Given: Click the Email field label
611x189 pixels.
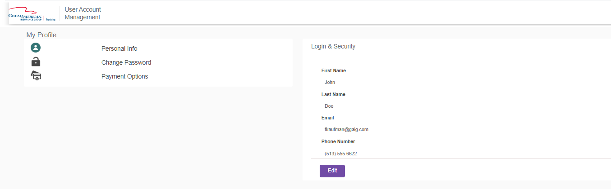Looking at the screenshot, I should 327,118.
